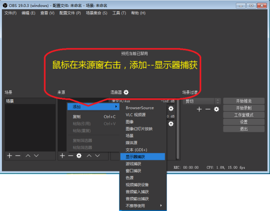Select 场景 from the add submenu
Image resolution: width=270 pixels, height=211 pixels.
pos(142,136)
